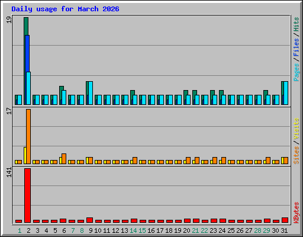
Task: Click the green day label '14'
Action: [133, 230]
